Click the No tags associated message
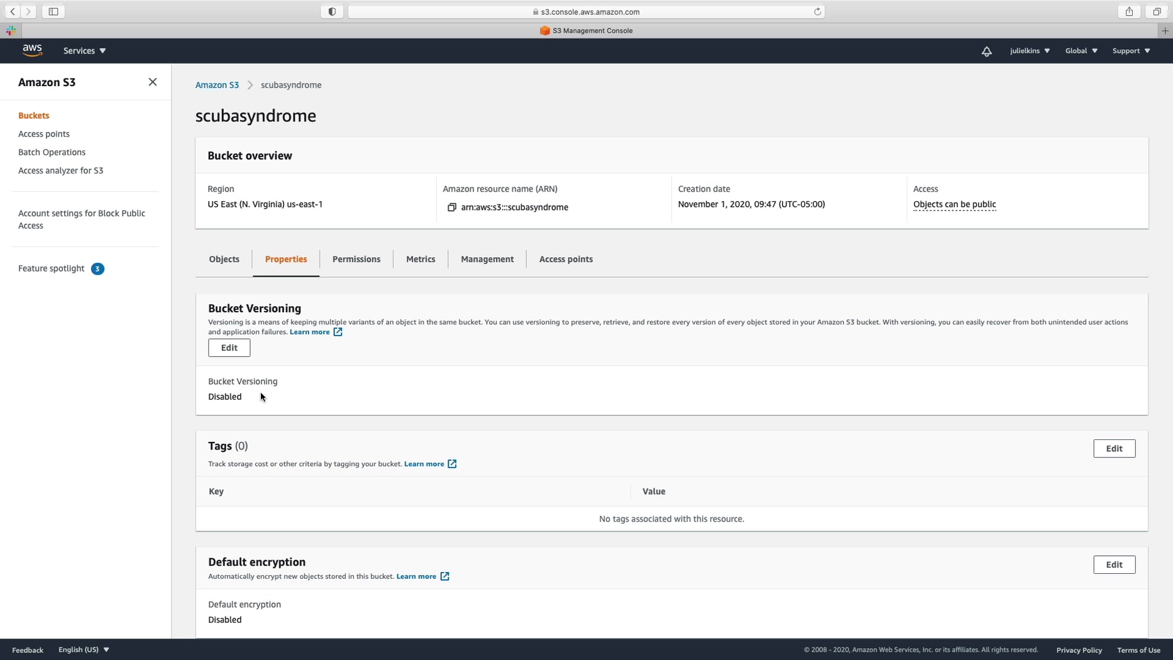This screenshot has height=660, width=1173. [x=671, y=519]
